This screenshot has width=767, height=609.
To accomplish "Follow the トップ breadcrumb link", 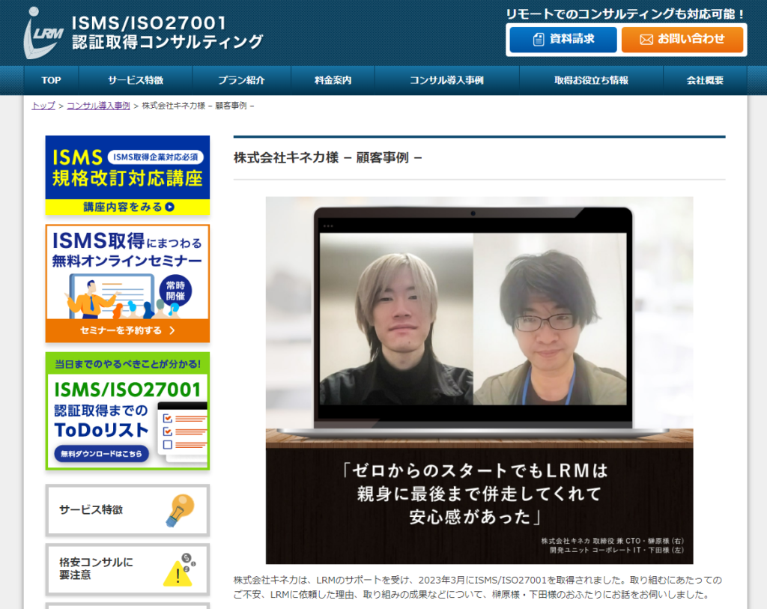I will pyautogui.click(x=43, y=106).
